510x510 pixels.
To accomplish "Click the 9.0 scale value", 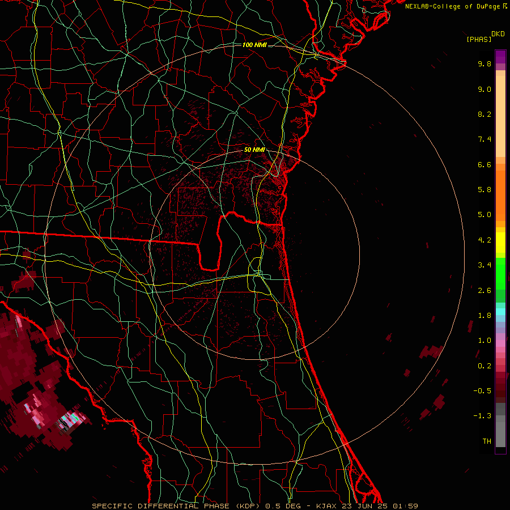I will pos(484,89).
